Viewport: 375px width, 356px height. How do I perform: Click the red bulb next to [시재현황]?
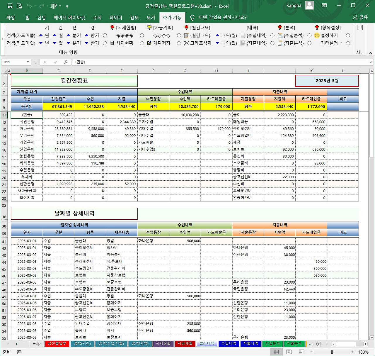pos(112,28)
